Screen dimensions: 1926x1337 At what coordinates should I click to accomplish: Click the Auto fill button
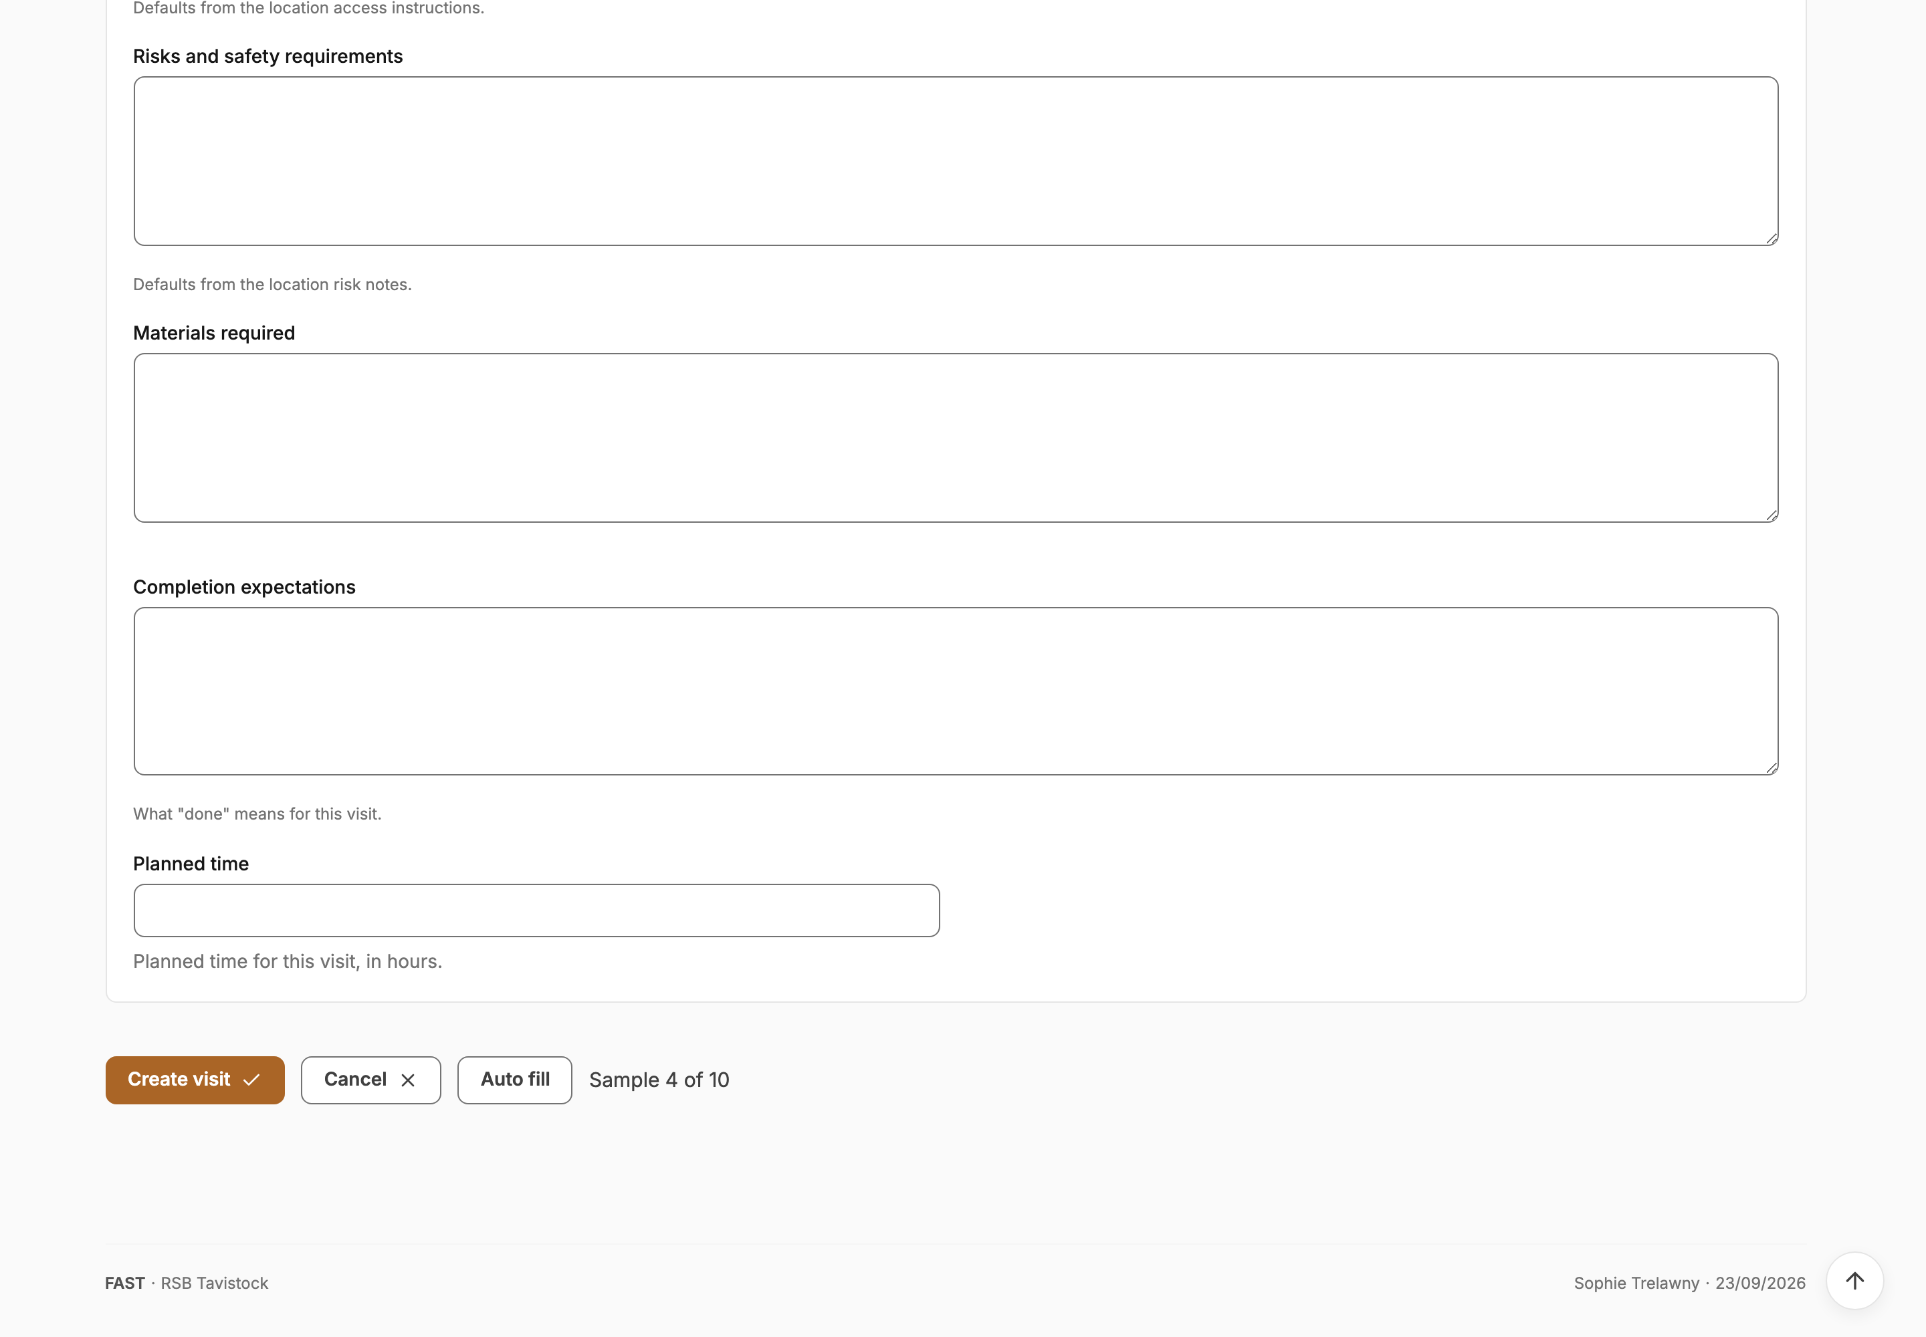pyautogui.click(x=515, y=1080)
